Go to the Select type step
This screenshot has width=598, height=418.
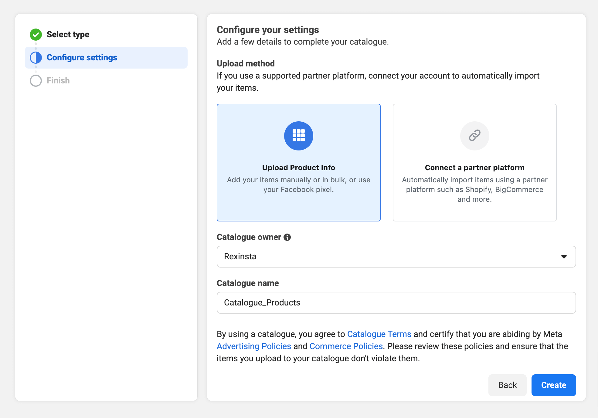68,35
